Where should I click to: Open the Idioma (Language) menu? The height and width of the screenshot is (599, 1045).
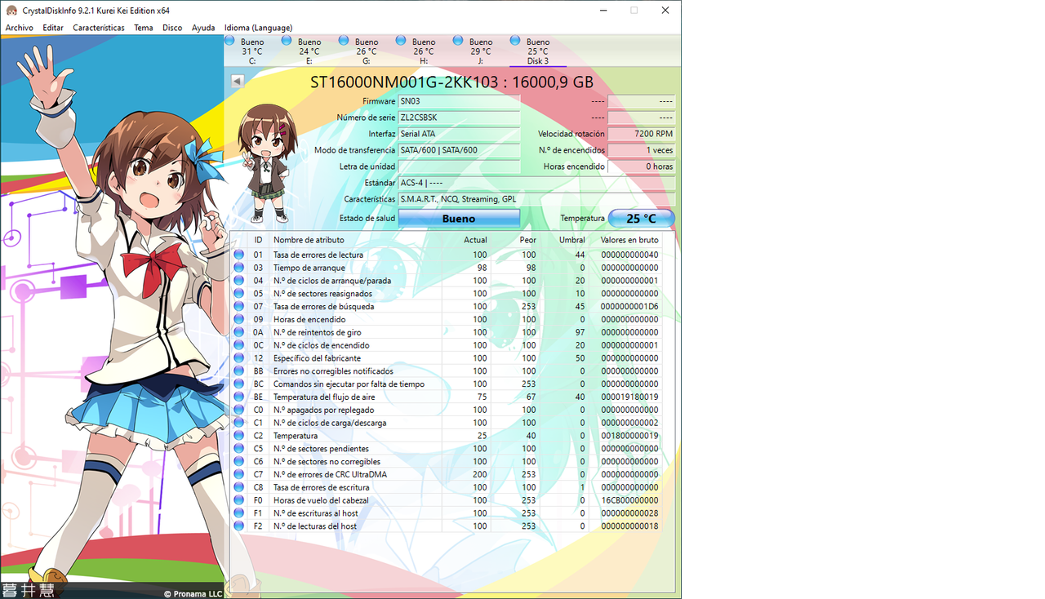(258, 28)
